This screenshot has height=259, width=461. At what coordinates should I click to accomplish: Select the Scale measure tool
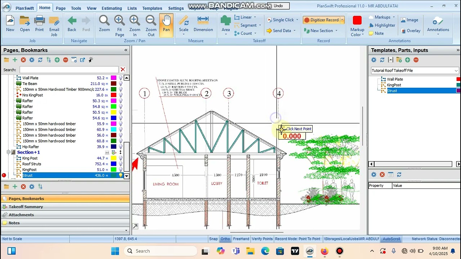[x=184, y=24]
